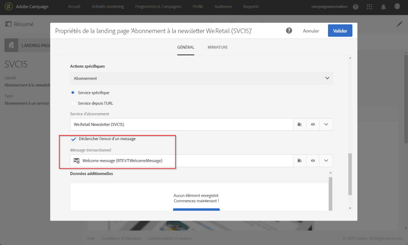Image resolution: width=408 pixels, height=245 pixels.
Task: Open the Audiences menu
Action: [x=223, y=7]
